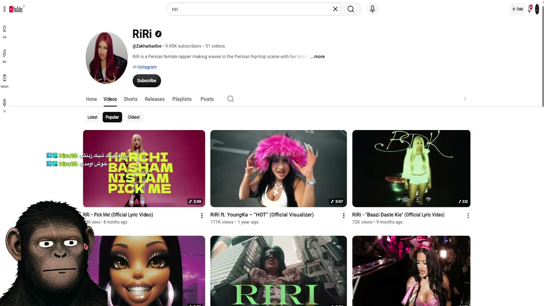The height and width of the screenshot is (306, 544).
Task: Expand channel description with ...more
Action: coord(317,57)
